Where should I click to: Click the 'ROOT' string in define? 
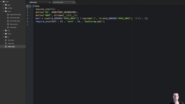click(48, 15)
